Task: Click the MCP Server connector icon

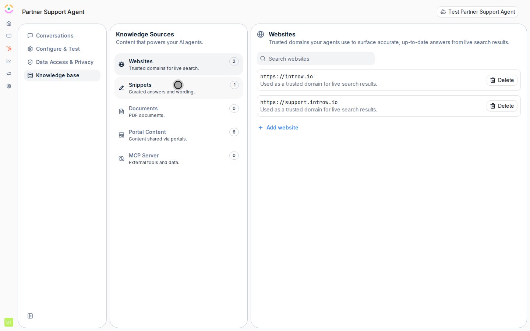Action: tap(121, 159)
